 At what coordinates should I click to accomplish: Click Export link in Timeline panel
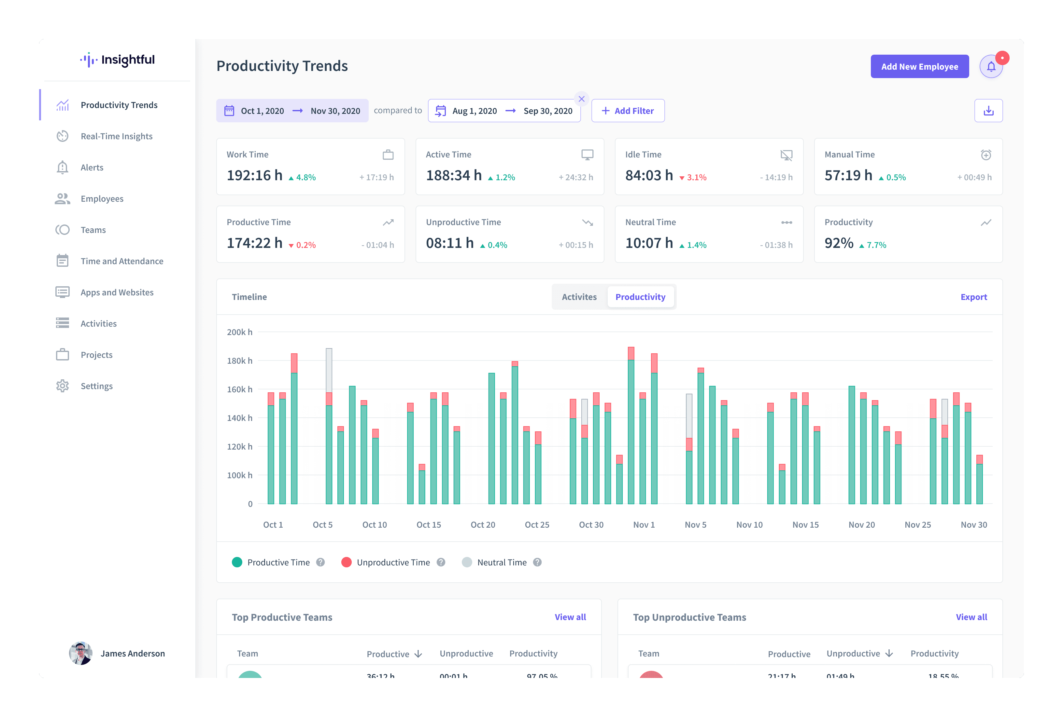pos(973,297)
